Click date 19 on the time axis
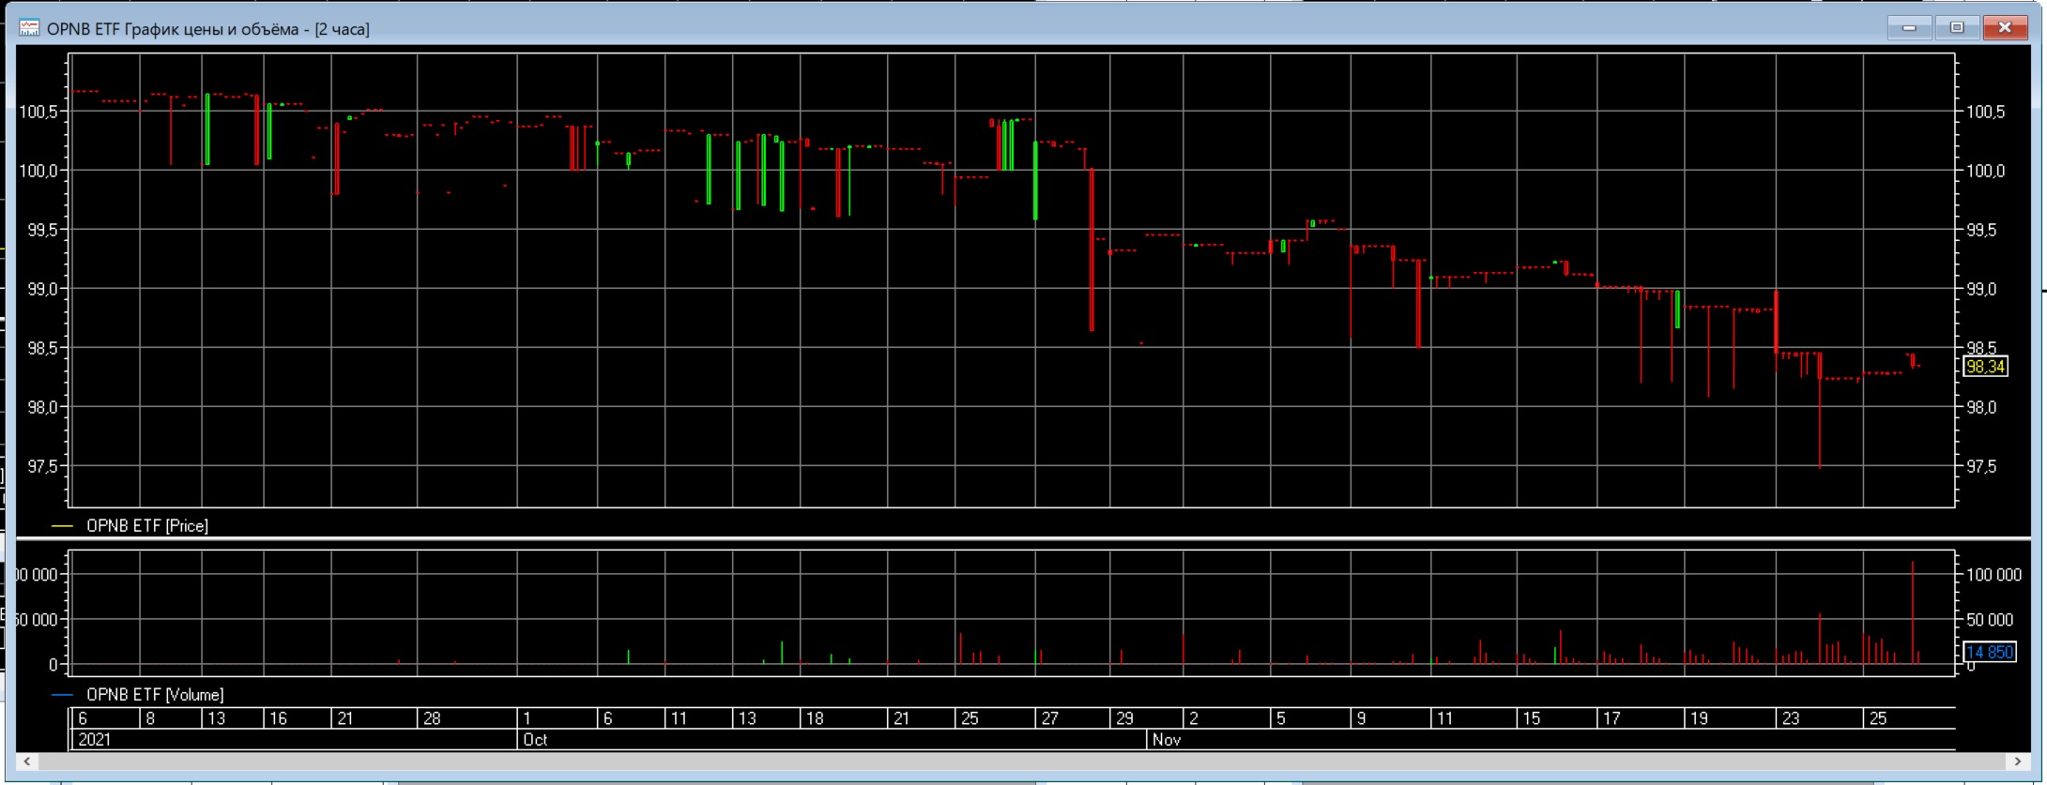Viewport: 2047px width, 785px height. 1699,718
